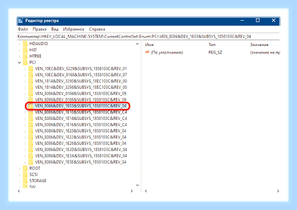This screenshot has width=297, height=210.
Task: Click folder icon of VEN_8086&DEV_0104
Action: (31, 93)
